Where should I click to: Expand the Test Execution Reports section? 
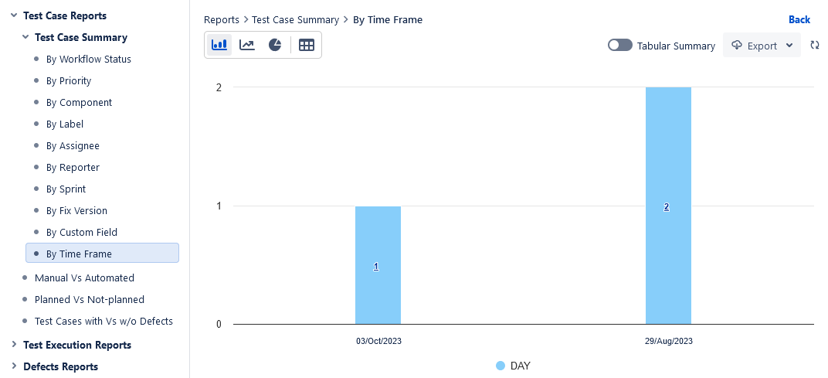click(x=14, y=345)
